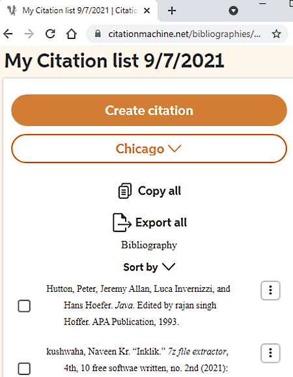Check the kushwaha, Naveen citation checkbox

click(24, 369)
